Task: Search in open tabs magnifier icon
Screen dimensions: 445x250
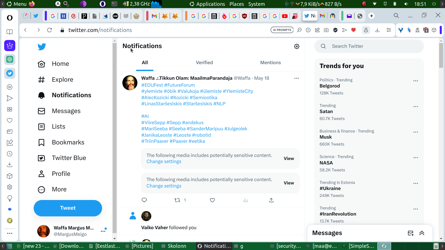Action: click(396, 16)
